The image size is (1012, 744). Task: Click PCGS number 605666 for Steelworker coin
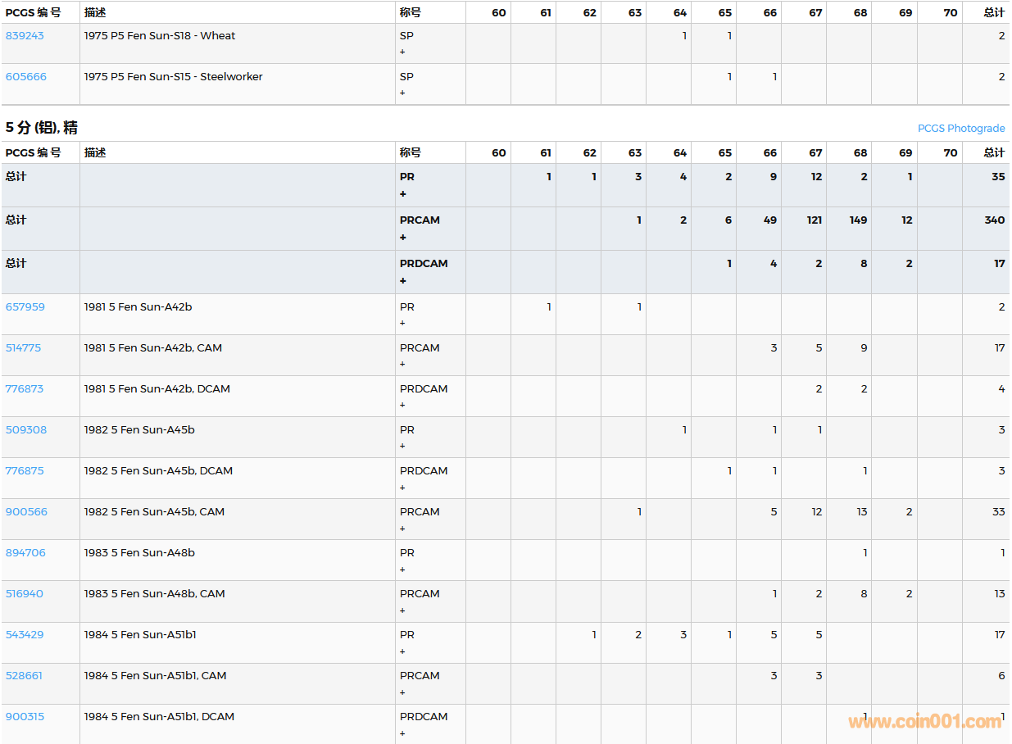click(26, 77)
